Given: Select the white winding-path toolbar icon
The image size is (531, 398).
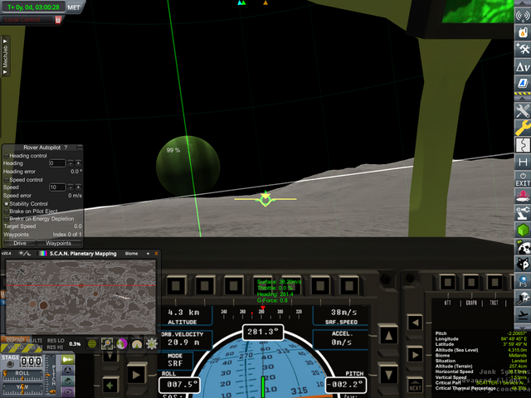Looking at the screenshot, I should coord(523,144).
